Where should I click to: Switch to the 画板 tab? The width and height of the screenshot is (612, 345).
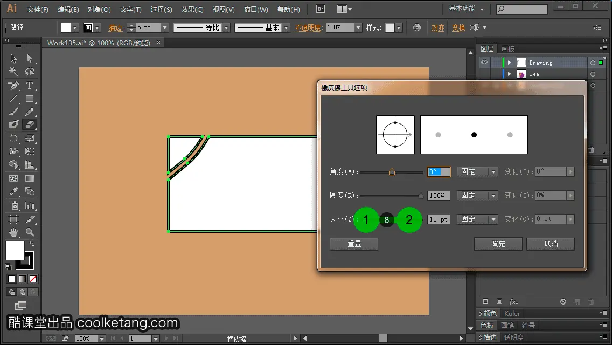click(508, 49)
